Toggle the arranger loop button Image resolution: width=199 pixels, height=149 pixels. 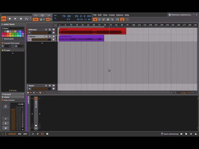click(x=42, y=16)
